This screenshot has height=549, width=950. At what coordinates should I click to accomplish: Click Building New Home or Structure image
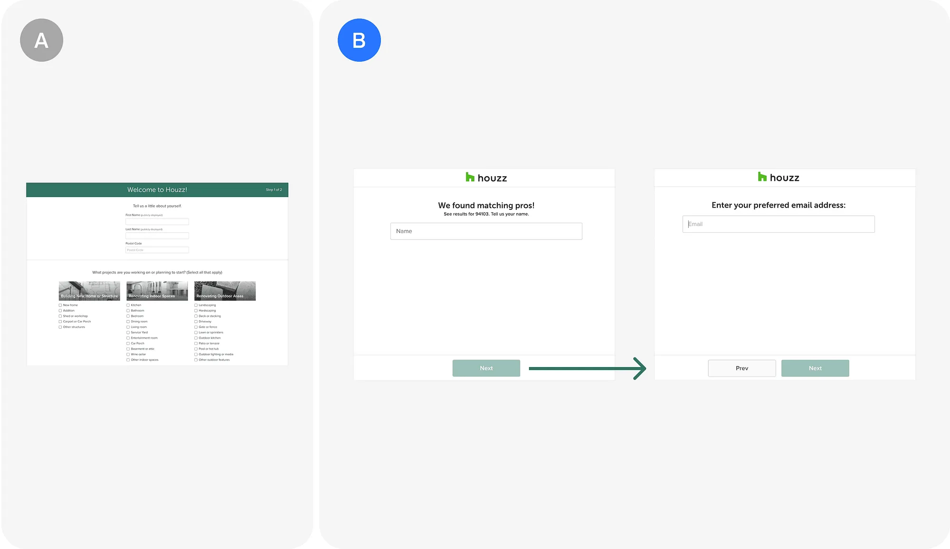click(89, 291)
